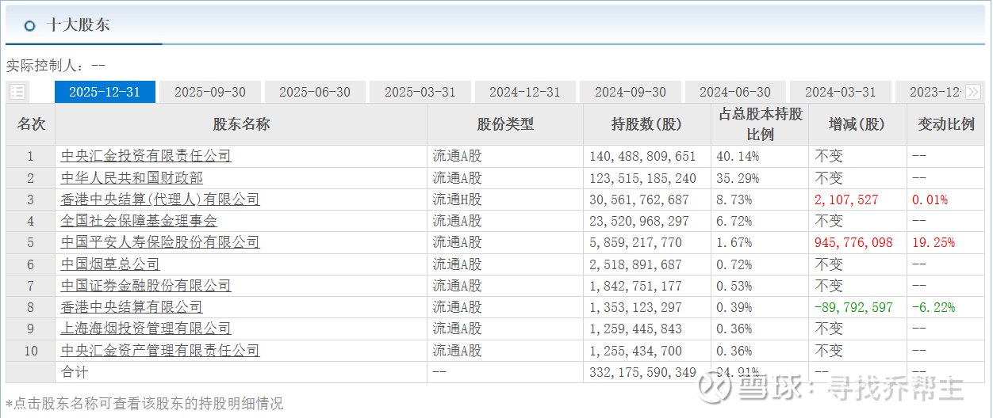Viewport: 993px width, 418px height.
Task: Click the 合计 total row label
Action: (75, 372)
